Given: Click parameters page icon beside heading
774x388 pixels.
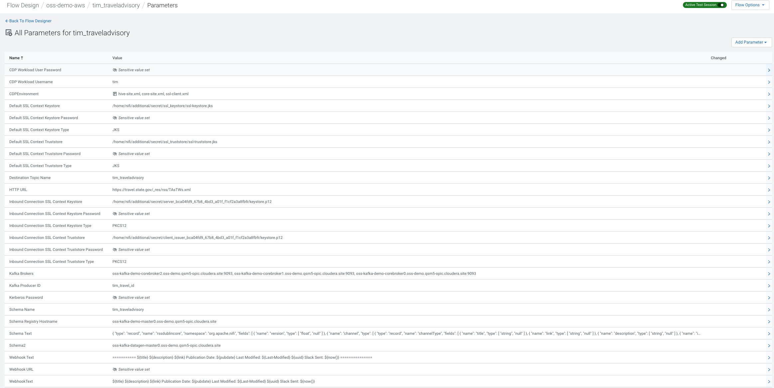Looking at the screenshot, I should 9,33.
